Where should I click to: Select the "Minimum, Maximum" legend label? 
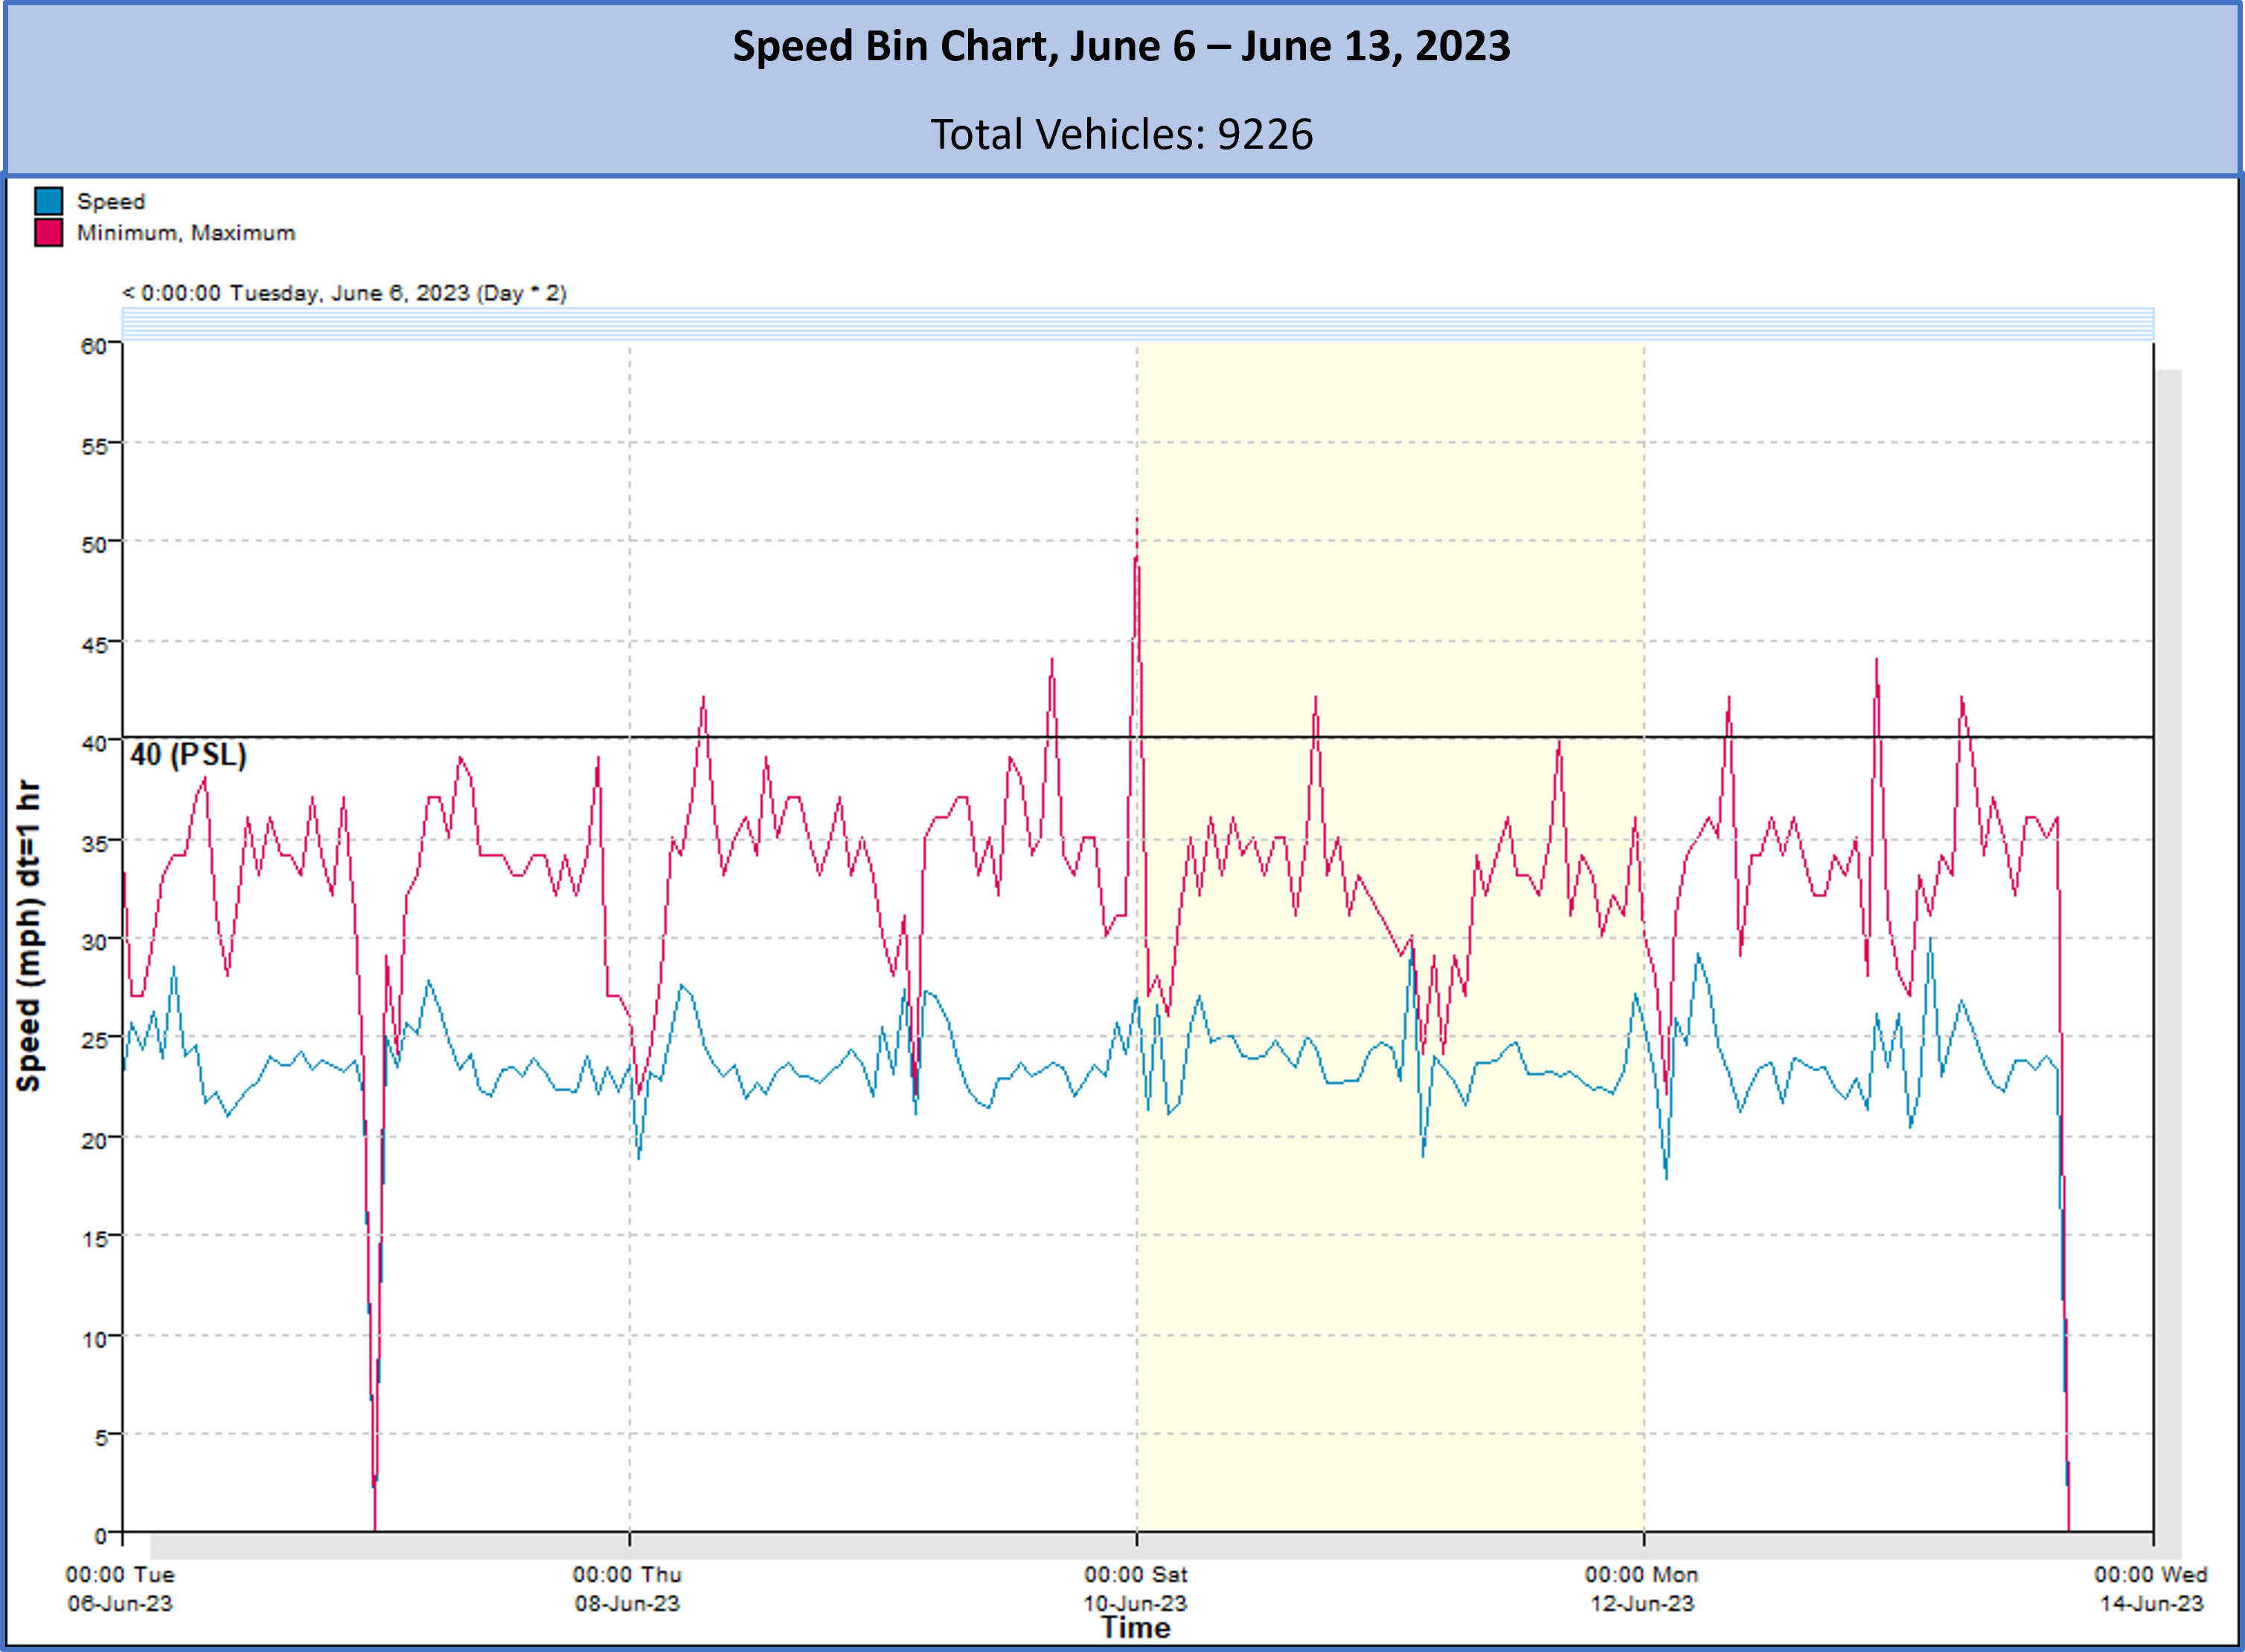click(x=186, y=233)
